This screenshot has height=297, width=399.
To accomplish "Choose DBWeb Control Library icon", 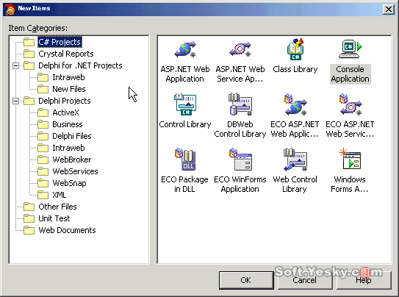I will pos(240,104).
